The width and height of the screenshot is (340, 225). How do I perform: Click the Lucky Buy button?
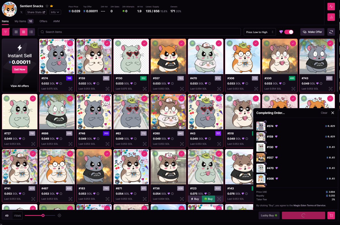click(x=269, y=215)
